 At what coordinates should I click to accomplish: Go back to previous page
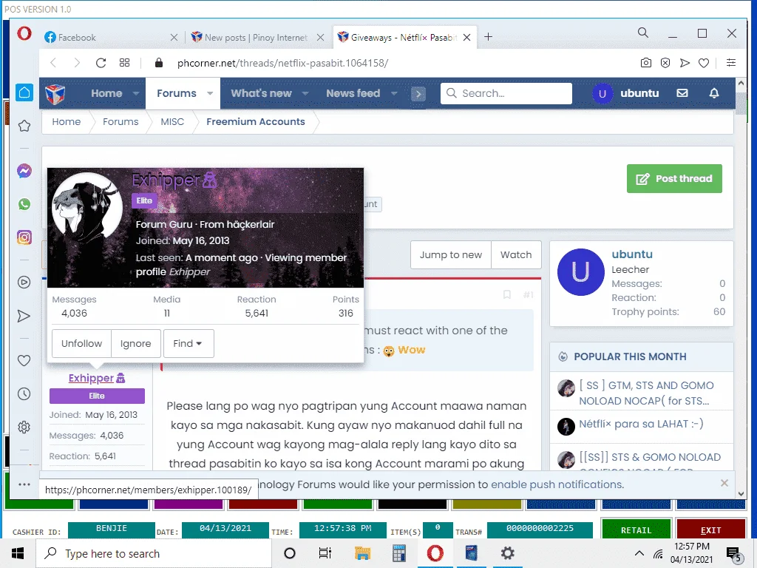point(53,63)
